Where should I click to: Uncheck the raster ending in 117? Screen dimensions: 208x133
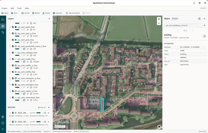click(13, 113)
